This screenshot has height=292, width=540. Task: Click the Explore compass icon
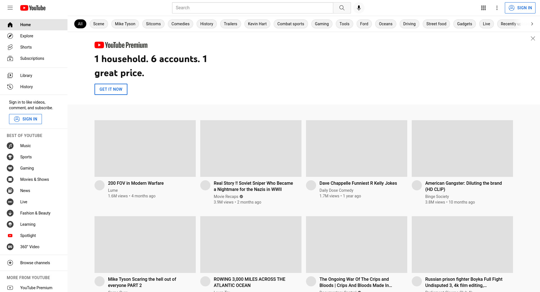click(x=10, y=36)
